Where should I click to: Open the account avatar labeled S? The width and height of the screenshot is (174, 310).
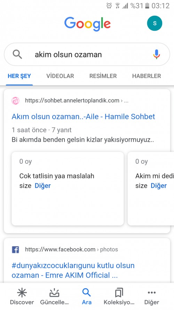[x=155, y=23]
